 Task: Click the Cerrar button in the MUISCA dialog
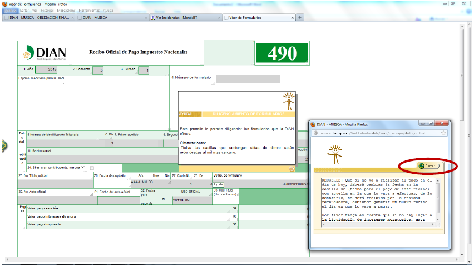428,166
